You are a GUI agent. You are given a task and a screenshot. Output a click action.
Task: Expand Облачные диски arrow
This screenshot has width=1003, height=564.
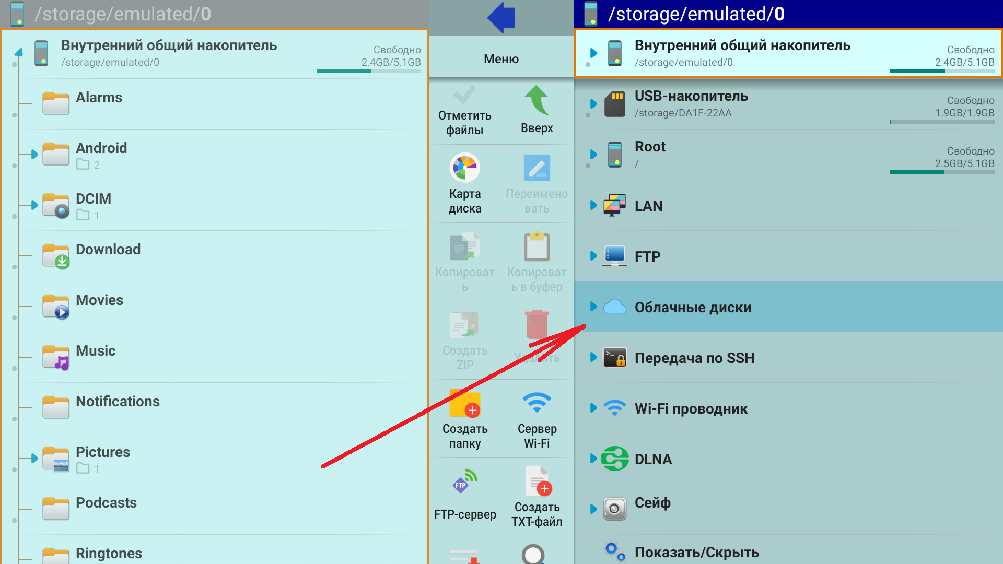(x=593, y=307)
